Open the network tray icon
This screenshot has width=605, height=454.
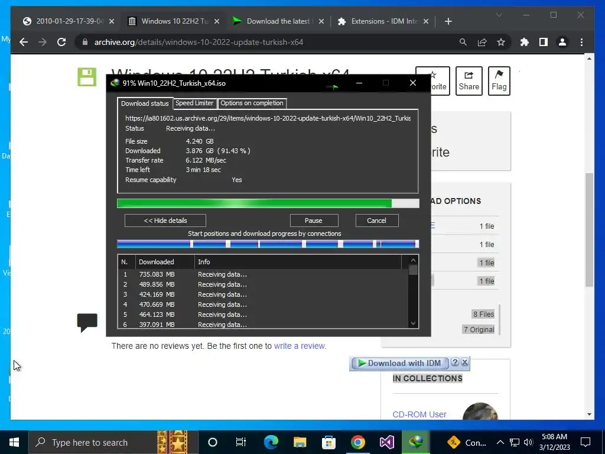pyautogui.click(x=515, y=442)
